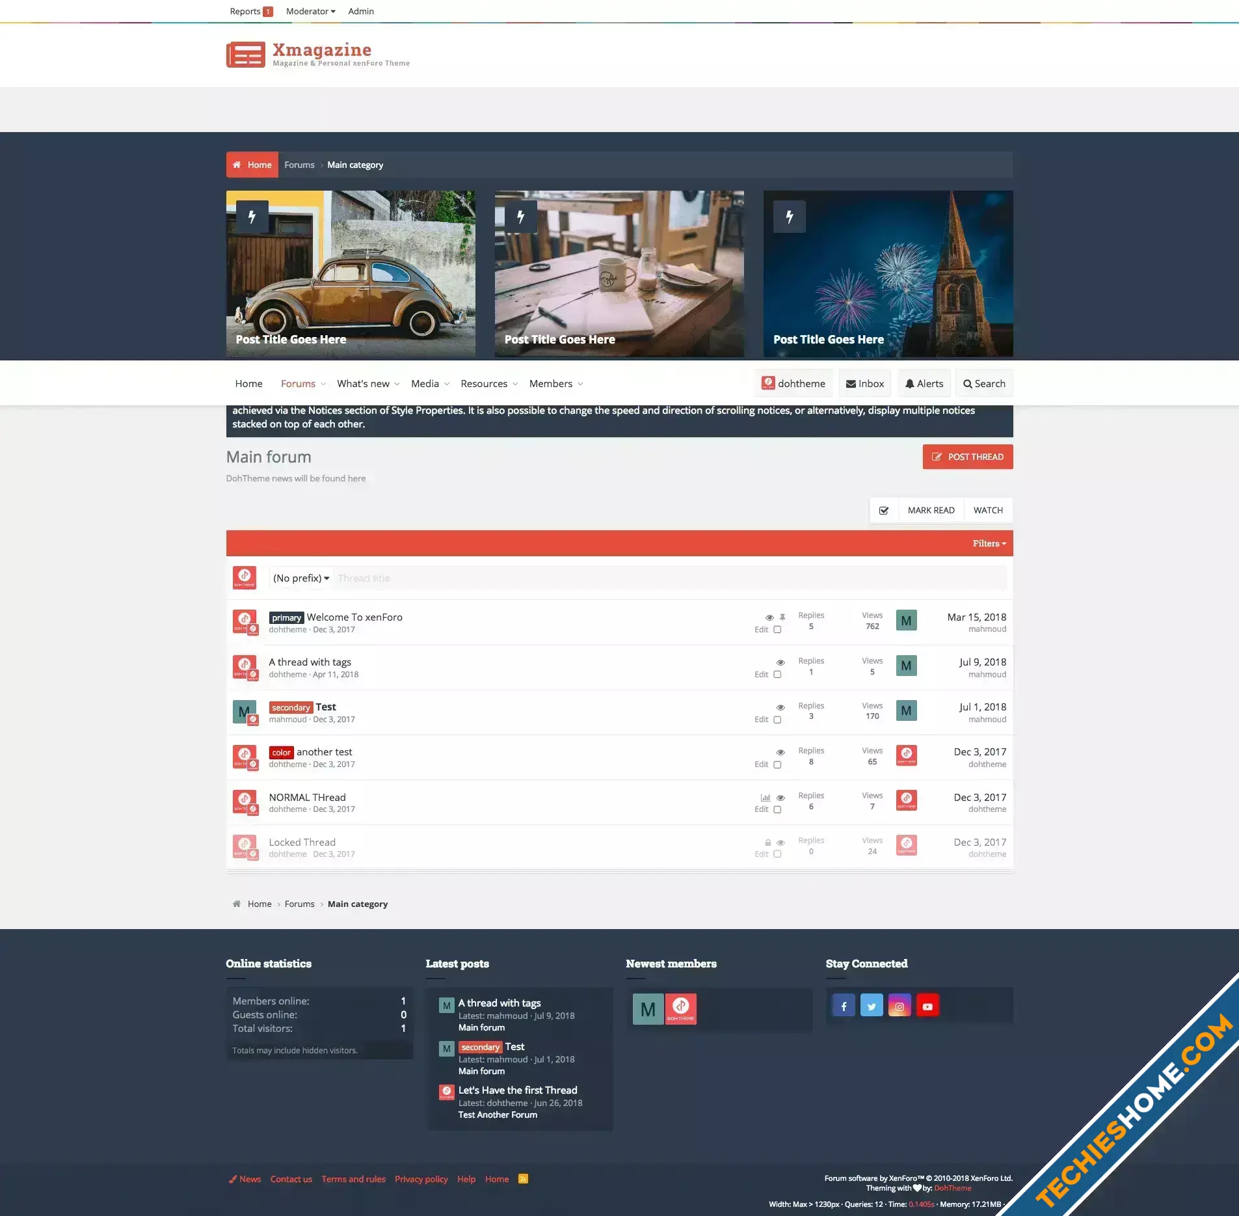Screen dimensions: 1239x1216
Task: Click the POST THREAD button
Action: [x=967, y=457]
